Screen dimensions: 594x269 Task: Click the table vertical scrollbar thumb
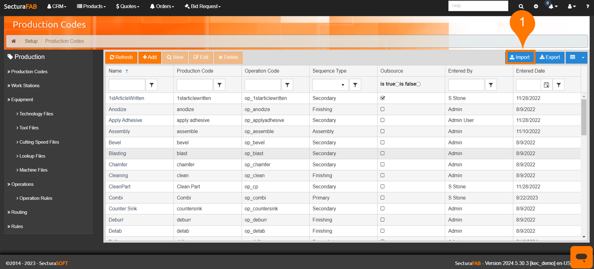[584, 116]
